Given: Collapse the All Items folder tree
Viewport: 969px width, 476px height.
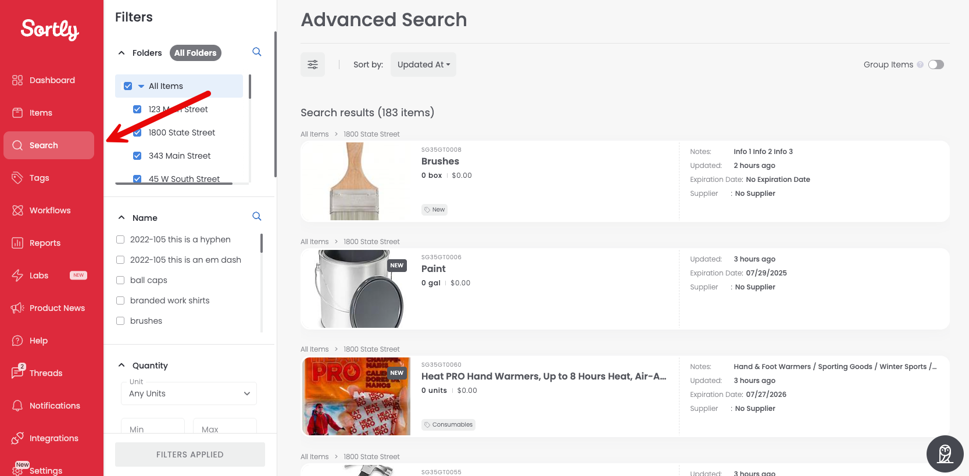Looking at the screenshot, I should click(x=141, y=86).
